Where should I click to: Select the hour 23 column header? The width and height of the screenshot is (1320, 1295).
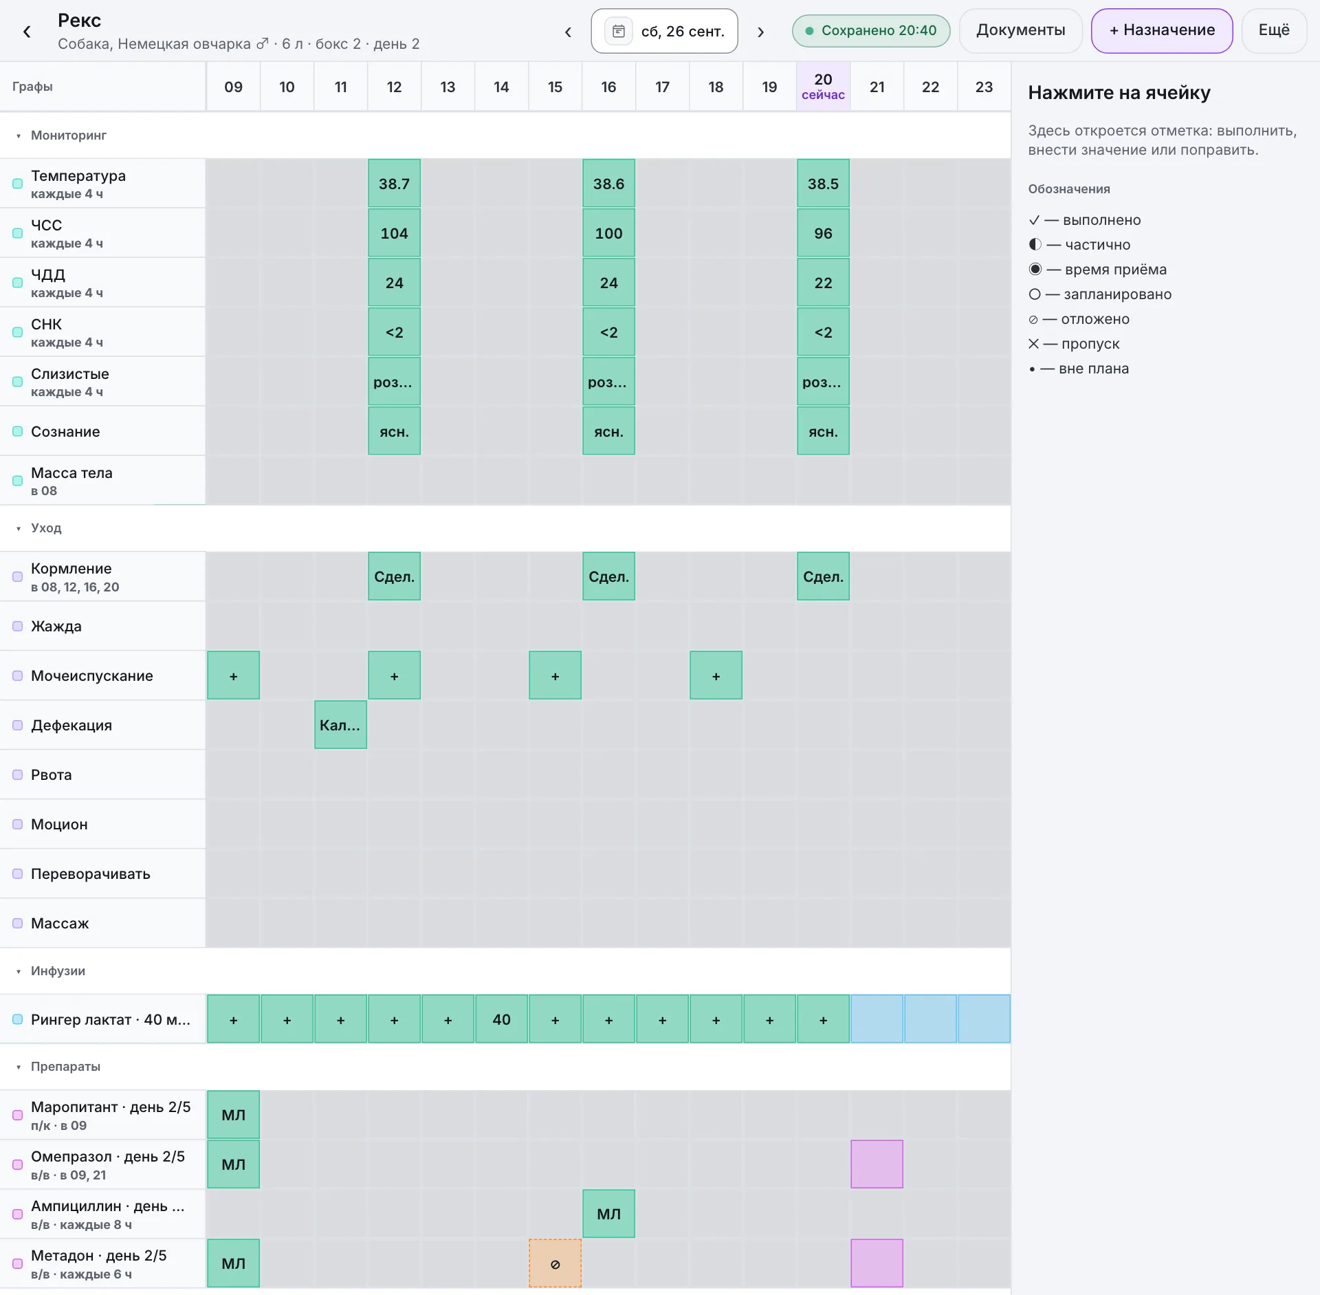tap(984, 87)
